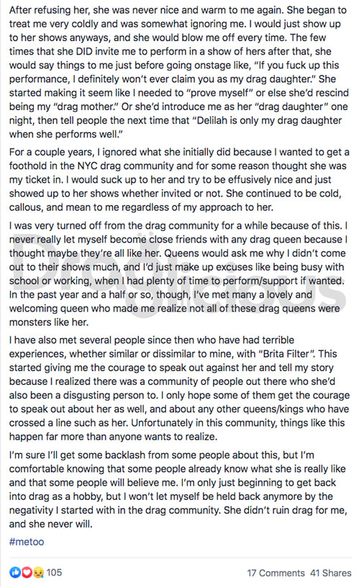
Task: Click the blue Like reaction icon
Action: 15,573
